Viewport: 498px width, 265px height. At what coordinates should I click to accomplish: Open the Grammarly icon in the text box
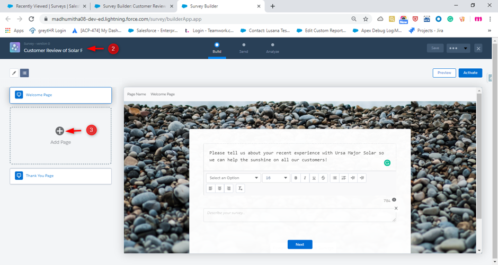click(387, 163)
